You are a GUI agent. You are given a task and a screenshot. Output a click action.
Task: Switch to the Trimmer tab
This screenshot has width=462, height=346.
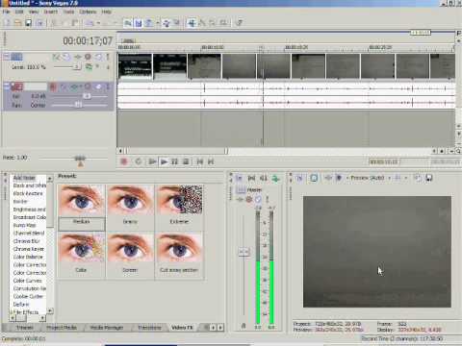tap(24, 328)
